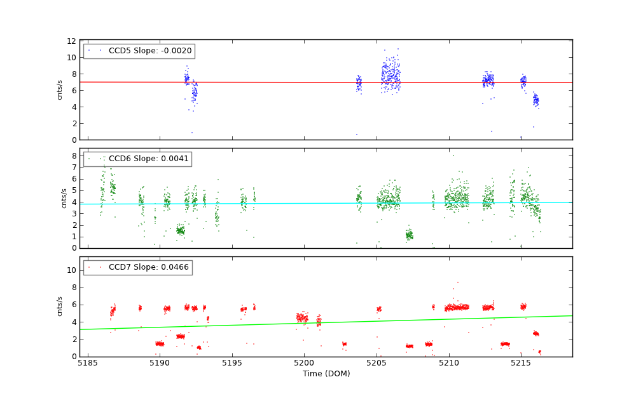
Task: Click the 12 y-axis tick in top panel
Action: tap(72, 41)
